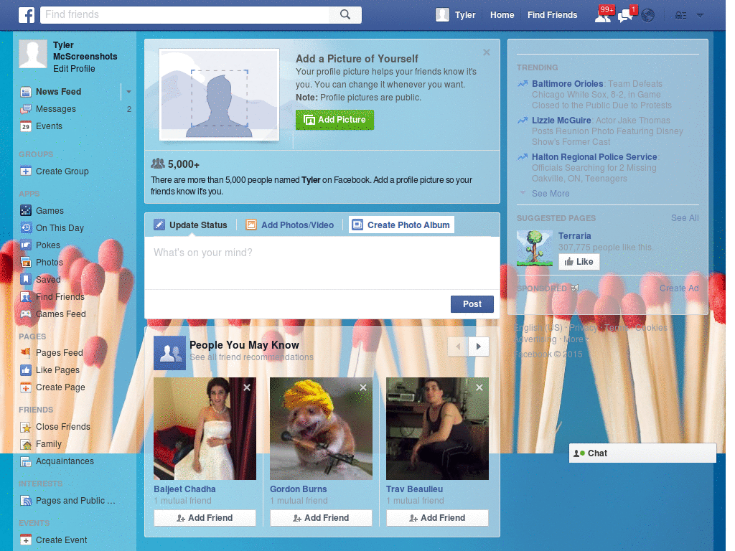
Task: Open On This Day in sidebar
Action: (60, 227)
